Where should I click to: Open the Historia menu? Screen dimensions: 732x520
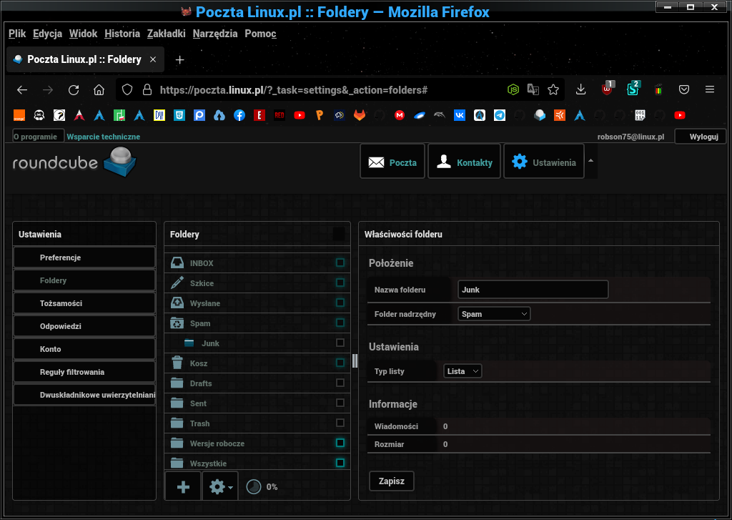coord(122,34)
